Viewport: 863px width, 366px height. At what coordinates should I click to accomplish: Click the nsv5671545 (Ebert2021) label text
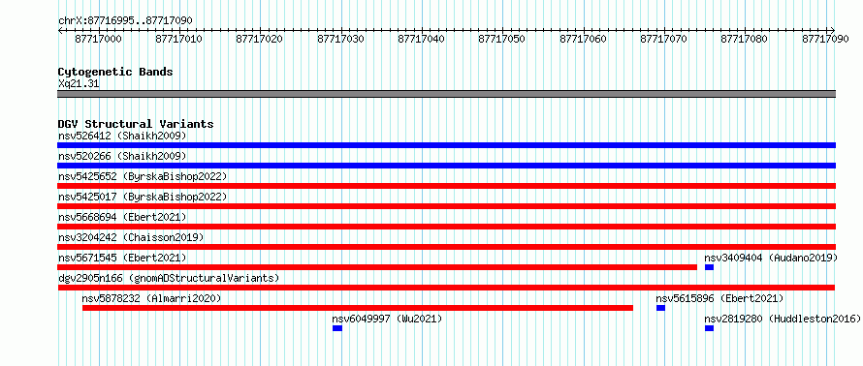coord(122,258)
